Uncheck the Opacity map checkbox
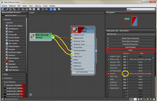The height and width of the screenshot is (101, 157). tap(108, 74)
